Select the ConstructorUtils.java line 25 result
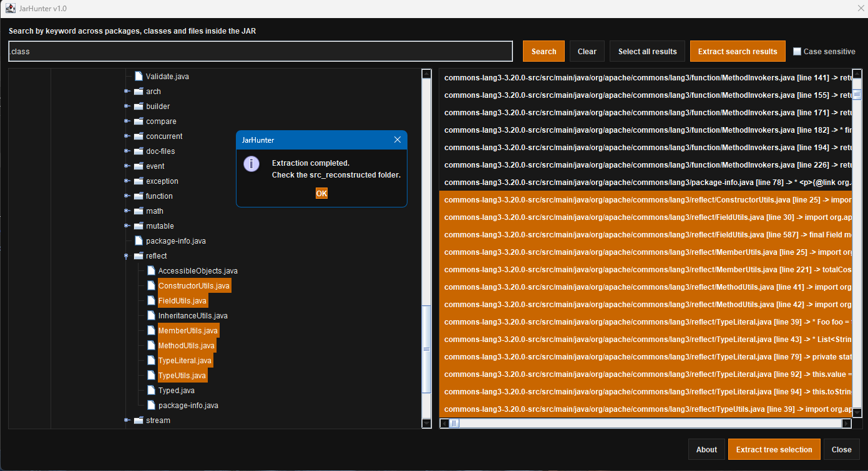 click(x=646, y=200)
